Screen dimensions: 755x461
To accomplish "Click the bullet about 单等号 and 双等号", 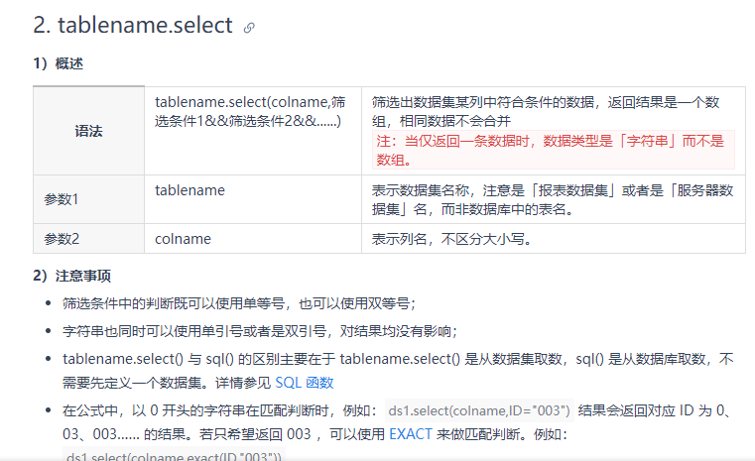I will pos(238,303).
